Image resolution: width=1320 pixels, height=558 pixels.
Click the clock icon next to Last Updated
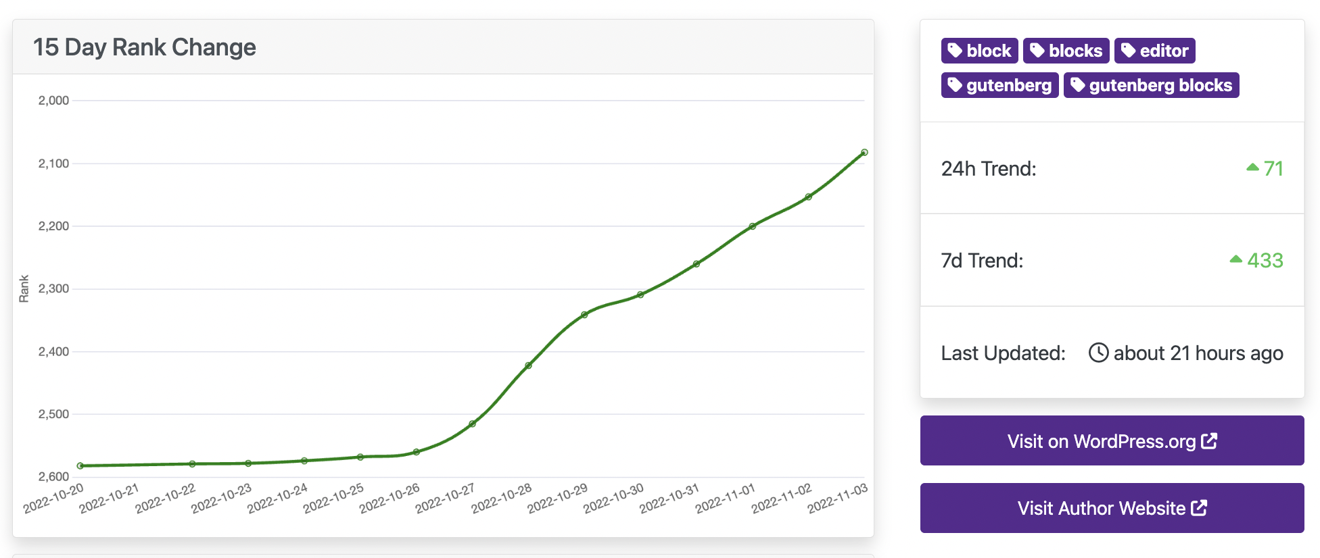coord(1098,353)
